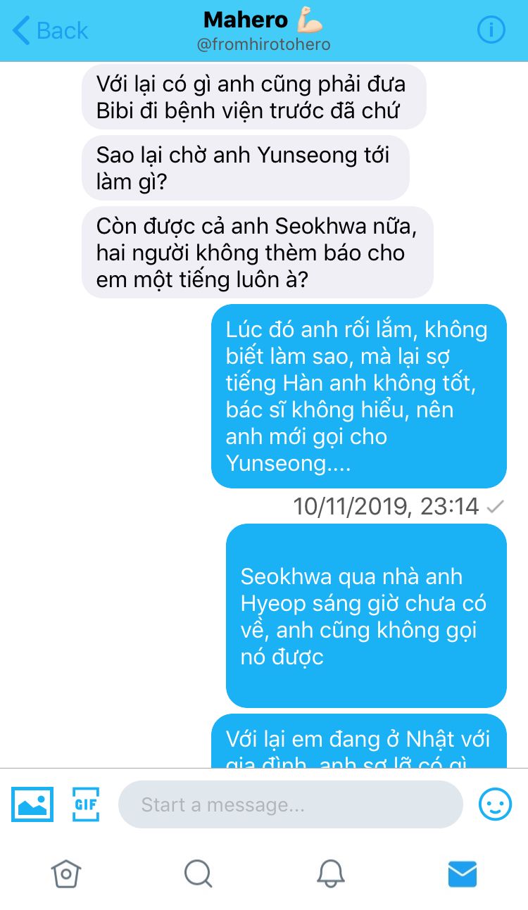Go to the Home tab
528x910 pixels.
tap(66, 873)
